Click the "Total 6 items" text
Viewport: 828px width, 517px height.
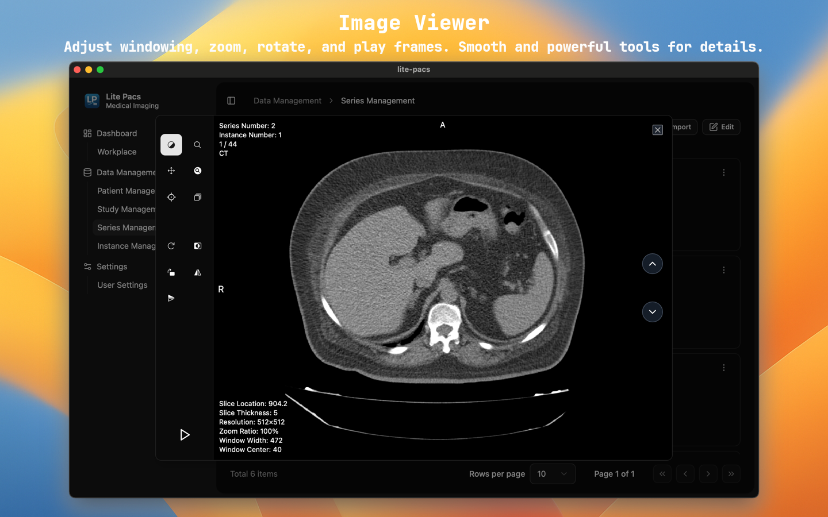[254, 474]
